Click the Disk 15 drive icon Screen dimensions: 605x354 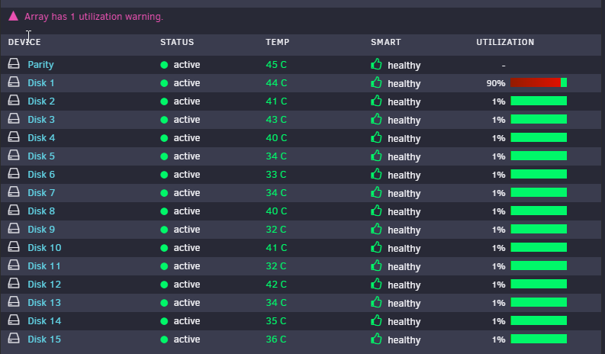tap(14, 339)
